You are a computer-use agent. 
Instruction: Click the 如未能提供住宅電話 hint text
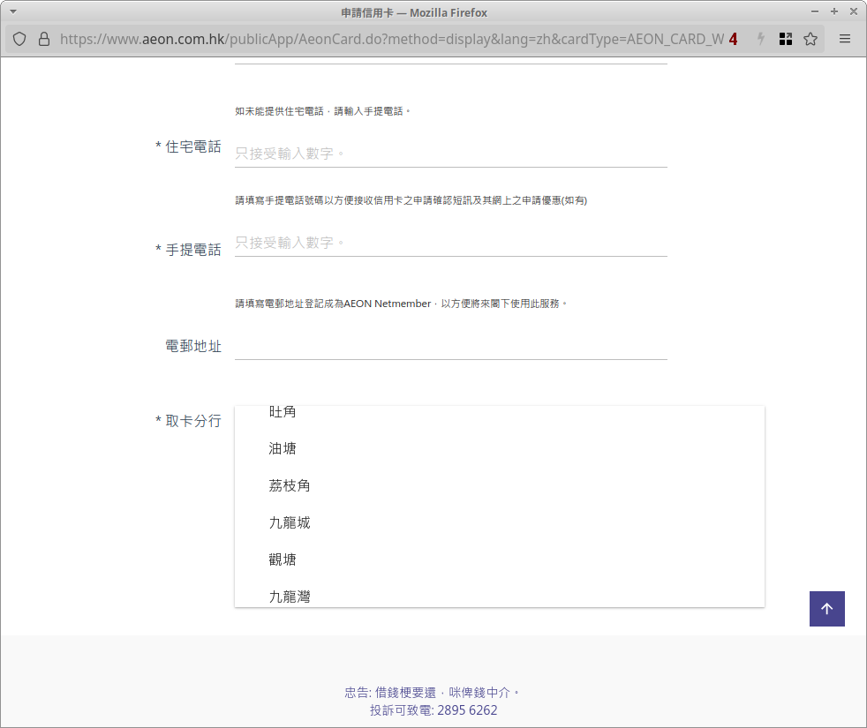322,111
